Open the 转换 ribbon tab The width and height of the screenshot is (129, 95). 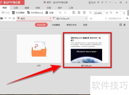tap(38, 8)
